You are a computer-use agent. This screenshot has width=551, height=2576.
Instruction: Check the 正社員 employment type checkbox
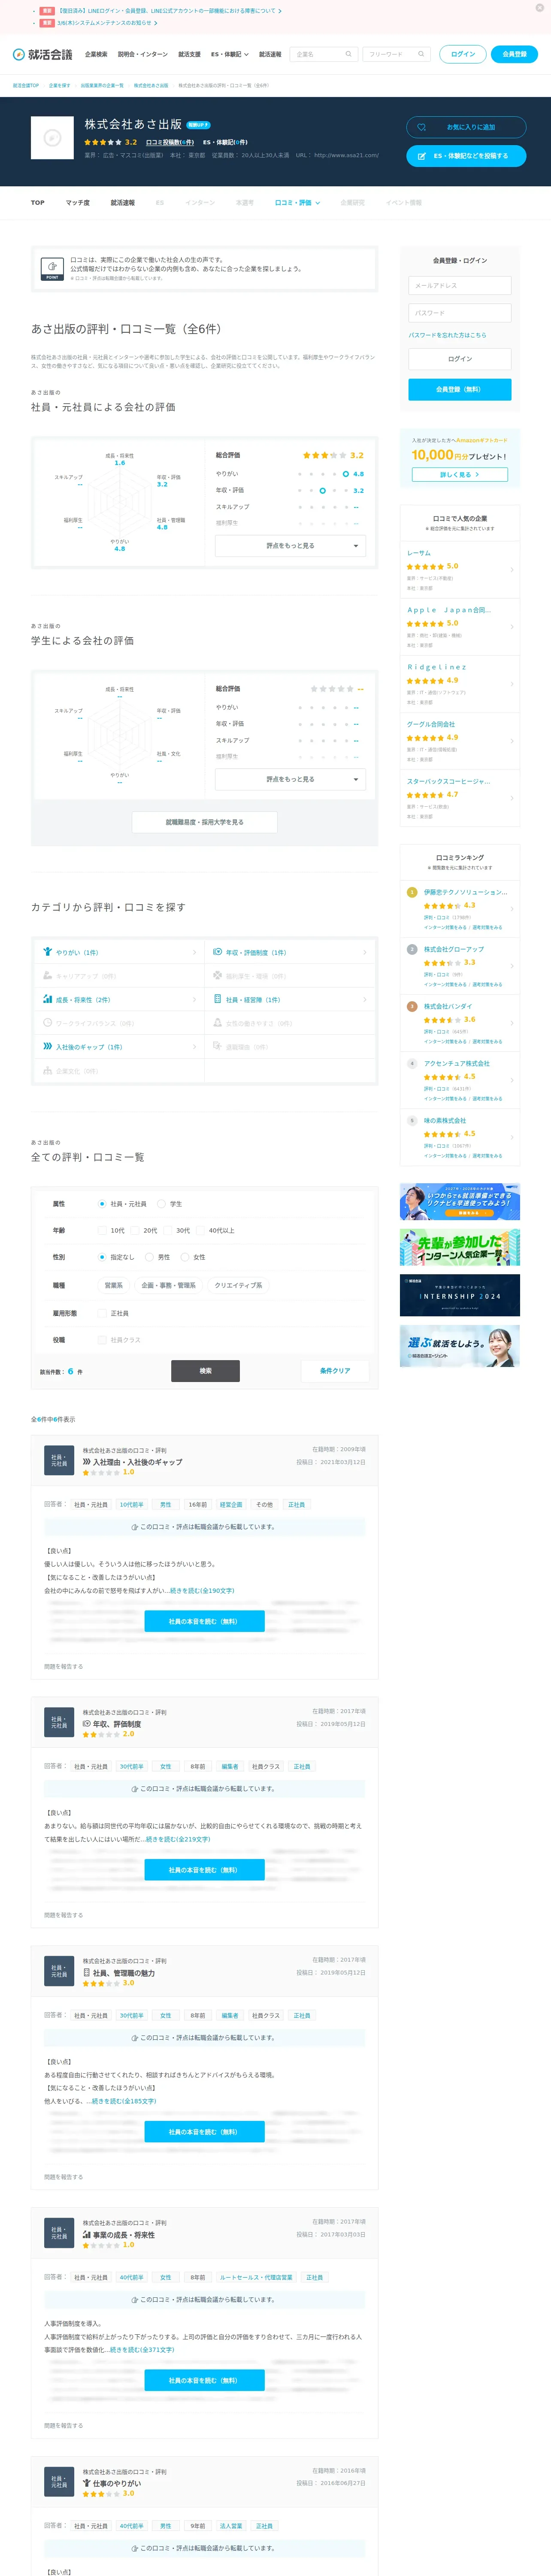pyautogui.click(x=102, y=1313)
